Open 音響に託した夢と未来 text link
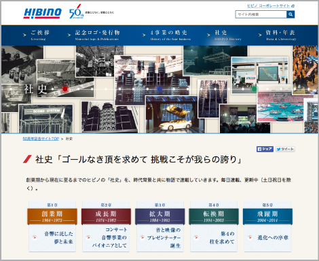The image size is (319, 261). [x=58, y=238]
